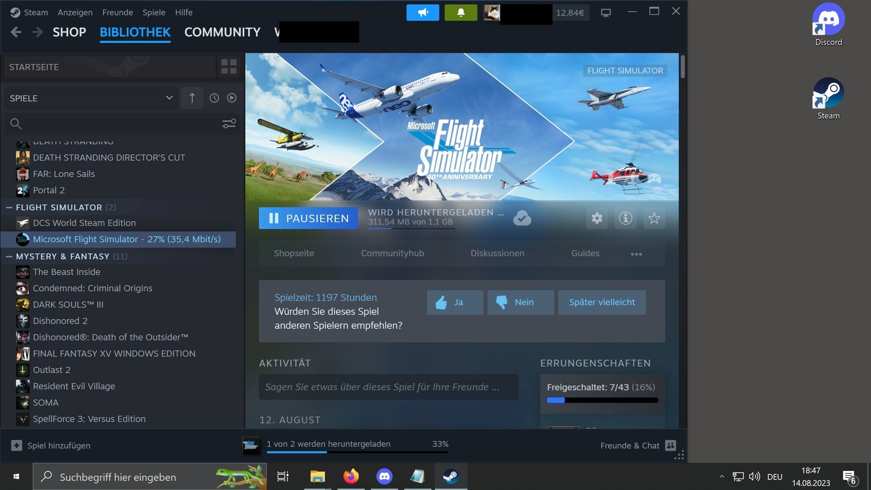Click the blue announcements megaphone icon
This screenshot has width=871, height=490.
click(423, 13)
